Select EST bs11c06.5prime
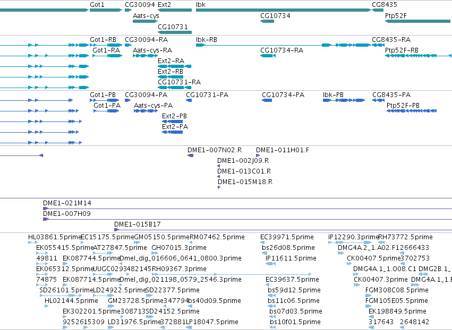This screenshot has width=452, height=330. pyautogui.click(x=293, y=301)
